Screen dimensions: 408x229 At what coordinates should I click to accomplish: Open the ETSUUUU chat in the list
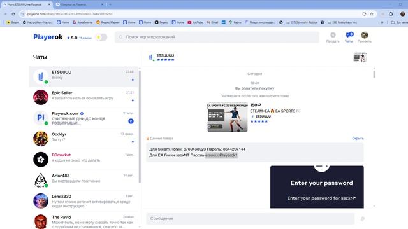(x=84, y=76)
